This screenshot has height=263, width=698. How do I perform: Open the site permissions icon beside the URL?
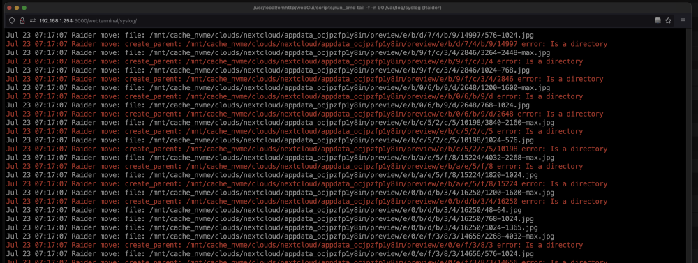pyautogui.click(x=33, y=20)
